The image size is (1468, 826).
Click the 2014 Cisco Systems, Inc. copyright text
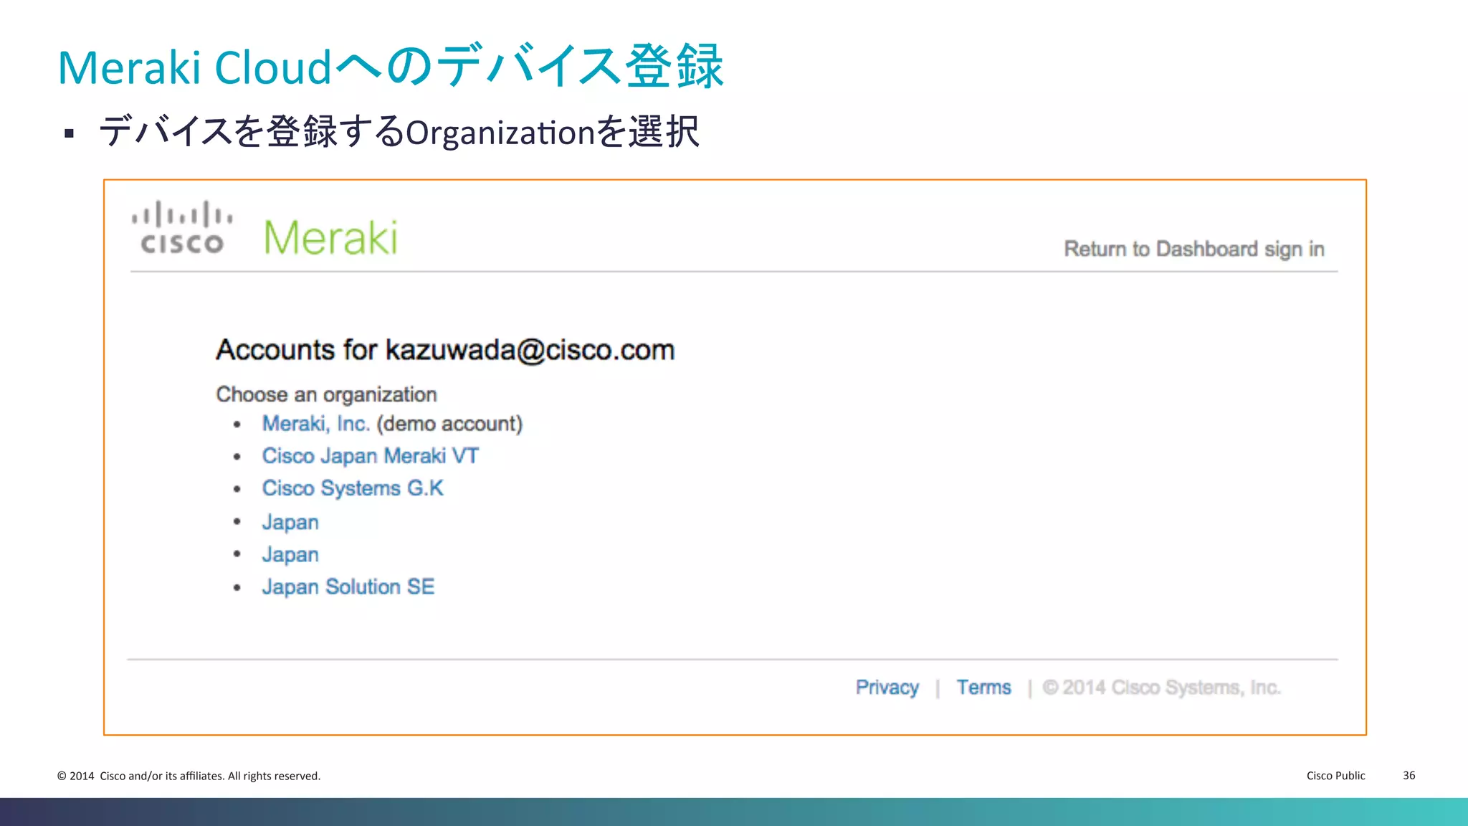pos(1161,688)
